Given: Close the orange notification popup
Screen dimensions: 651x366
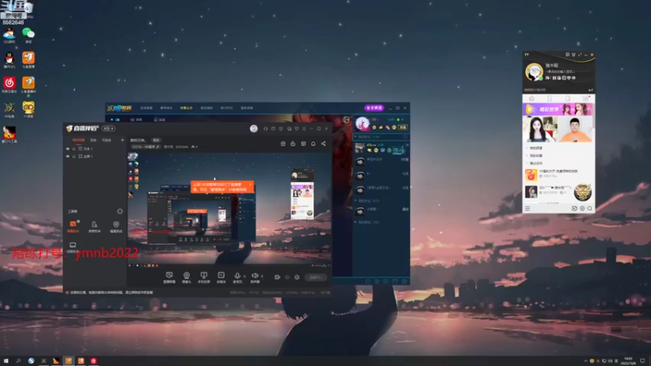Looking at the screenshot, I should click(x=250, y=185).
